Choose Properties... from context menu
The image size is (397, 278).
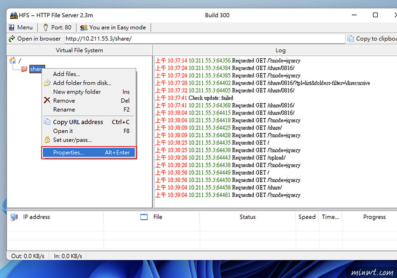(89, 152)
